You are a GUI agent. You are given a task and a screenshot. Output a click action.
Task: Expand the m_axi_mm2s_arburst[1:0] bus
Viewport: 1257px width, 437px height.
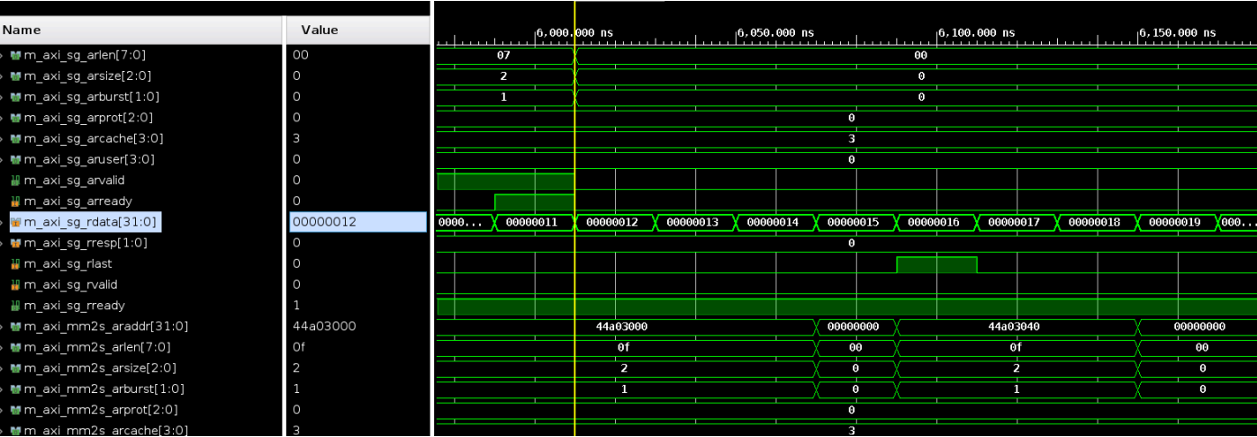pyautogui.click(x=3, y=389)
